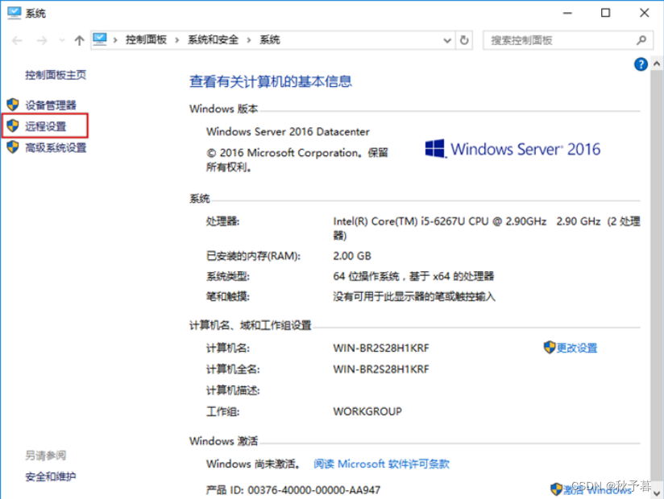Select 系统 breadcrumb segment in address bar
The image size is (664, 499).
[x=270, y=40]
